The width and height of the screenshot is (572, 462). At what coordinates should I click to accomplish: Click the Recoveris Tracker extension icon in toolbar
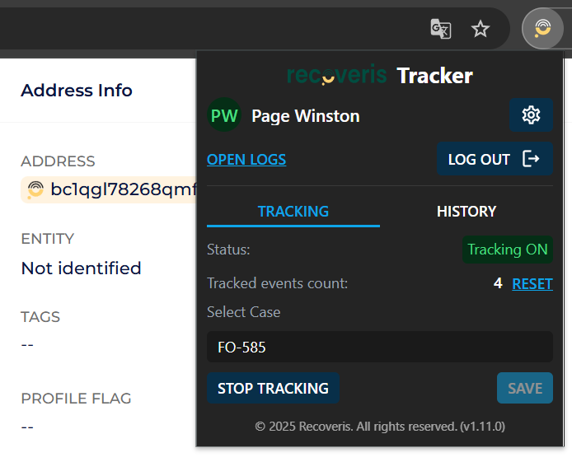tap(542, 29)
